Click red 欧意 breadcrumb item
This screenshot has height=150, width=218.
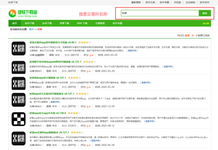[x=40, y=29]
